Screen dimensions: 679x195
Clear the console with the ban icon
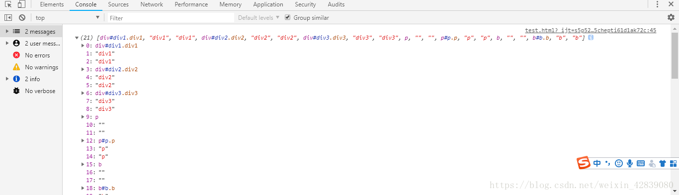[x=22, y=17]
